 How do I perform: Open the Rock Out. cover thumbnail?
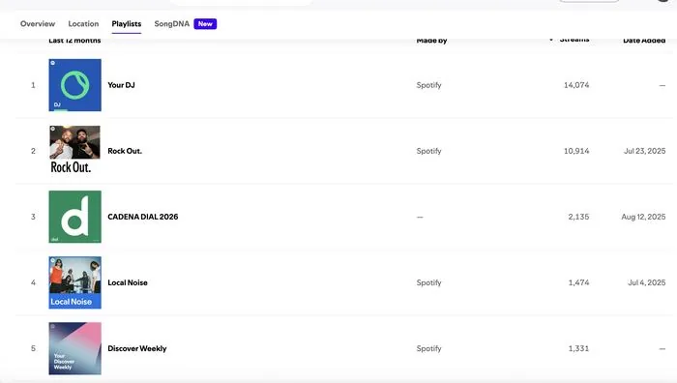click(x=75, y=151)
